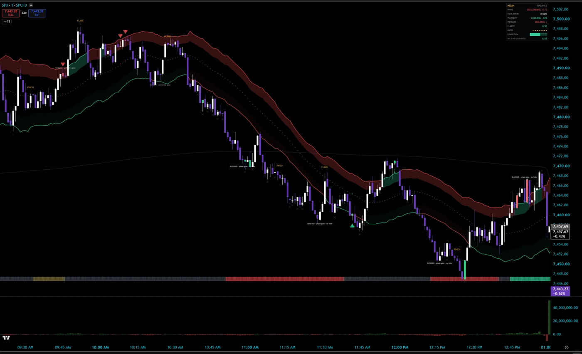582x354 pixels.
Task: Click the green CONVICTION bar in MIZAN panel
Action: [535, 35]
